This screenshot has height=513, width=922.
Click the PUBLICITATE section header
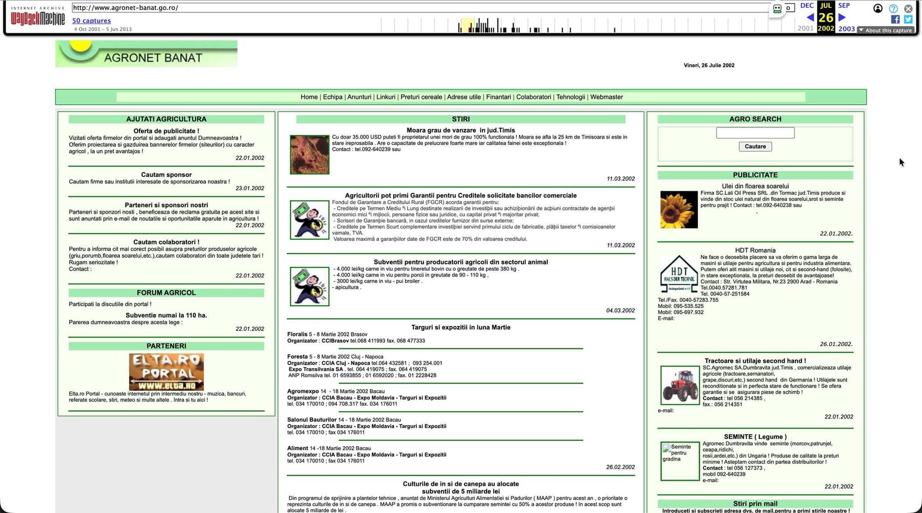(x=755, y=175)
